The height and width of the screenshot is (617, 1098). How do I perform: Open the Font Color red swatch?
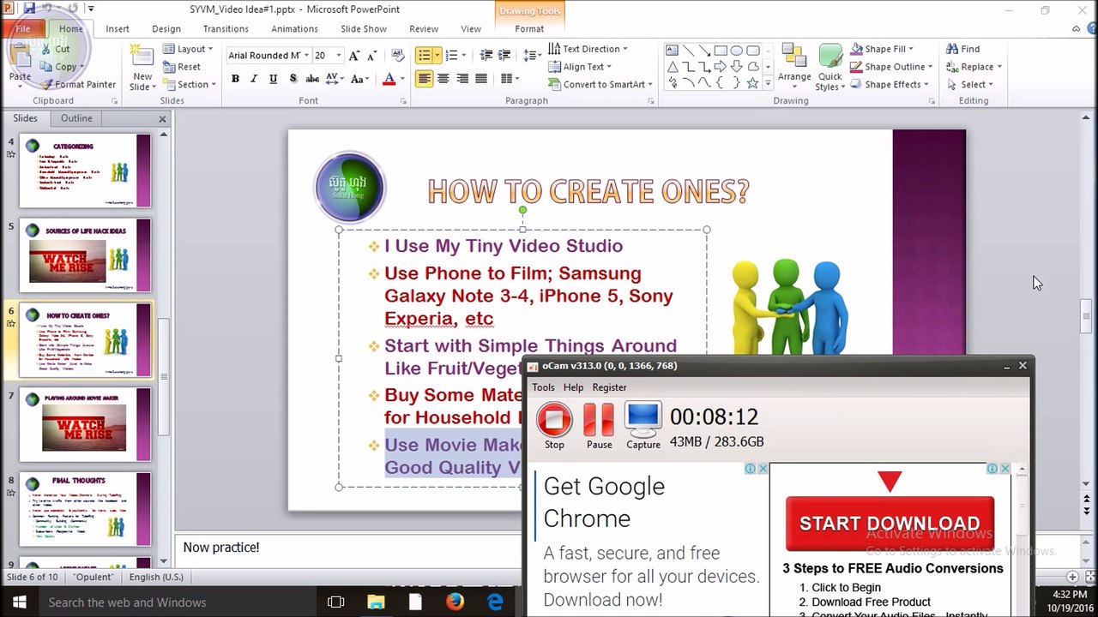(x=389, y=79)
